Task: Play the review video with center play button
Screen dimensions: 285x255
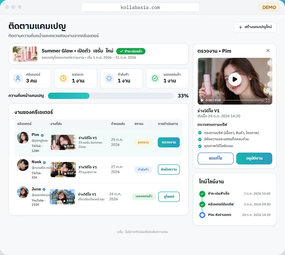Action: pyautogui.click(x=235, y=79)
